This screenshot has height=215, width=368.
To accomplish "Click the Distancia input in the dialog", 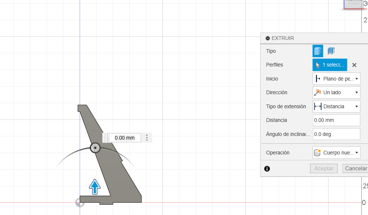I will [337, 120].
